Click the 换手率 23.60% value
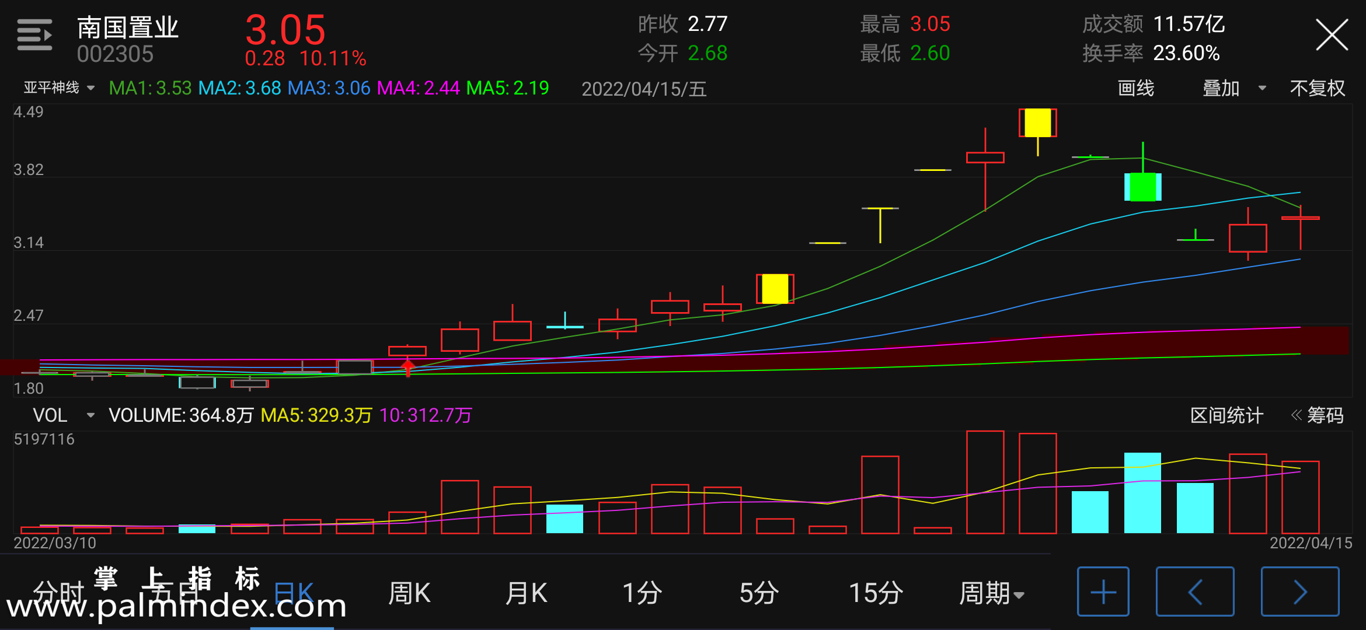Viewport: 1366px width, 630px height. [x=1151, y=53]
